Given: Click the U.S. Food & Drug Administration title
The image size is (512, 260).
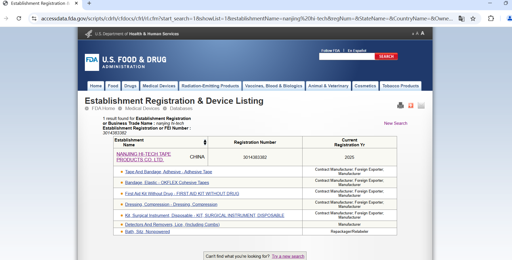Looking at the screenshot, I should pyautogui.click(x=134, y=62).
